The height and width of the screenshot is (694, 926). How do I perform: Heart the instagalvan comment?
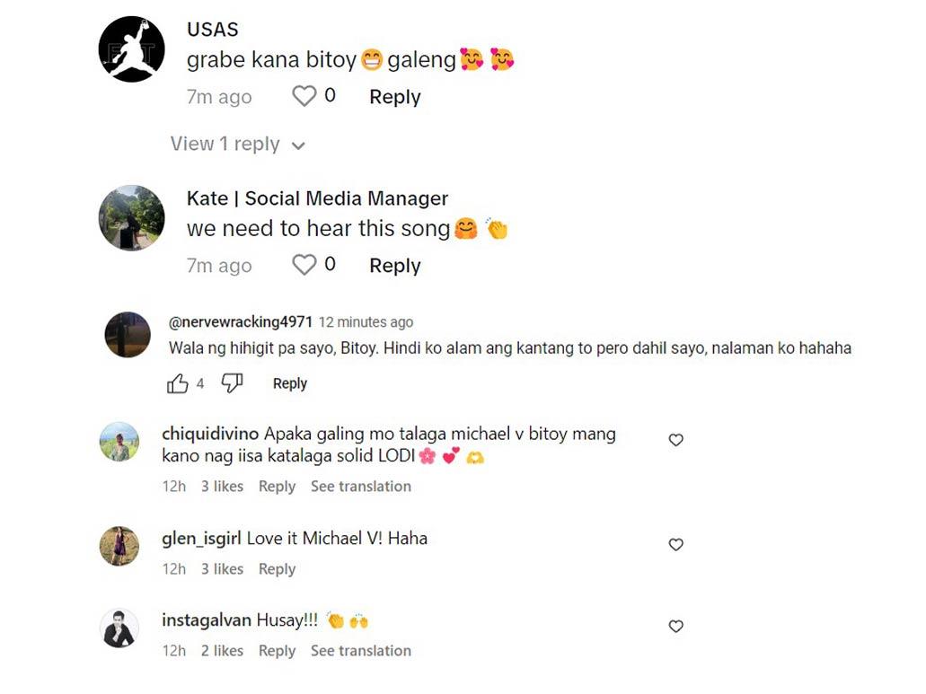(x=676, y=627)
